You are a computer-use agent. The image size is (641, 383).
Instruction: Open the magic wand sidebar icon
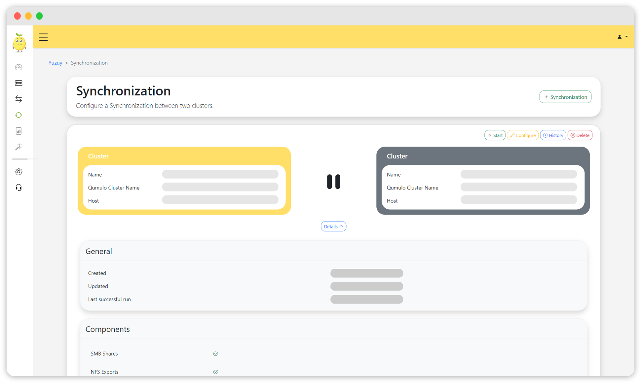19,147
